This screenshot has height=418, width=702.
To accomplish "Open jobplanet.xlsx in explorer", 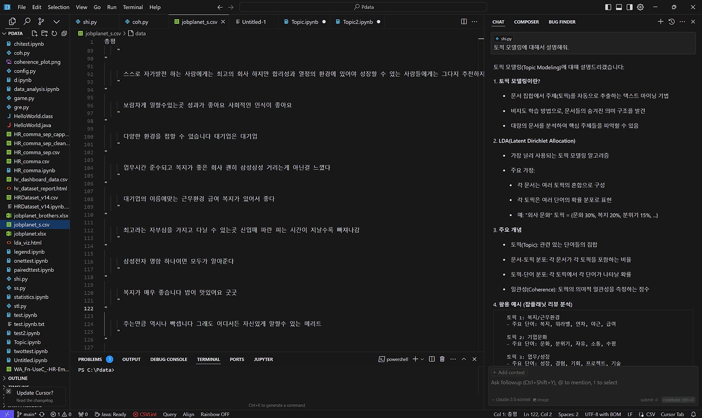I will point(30,233).
